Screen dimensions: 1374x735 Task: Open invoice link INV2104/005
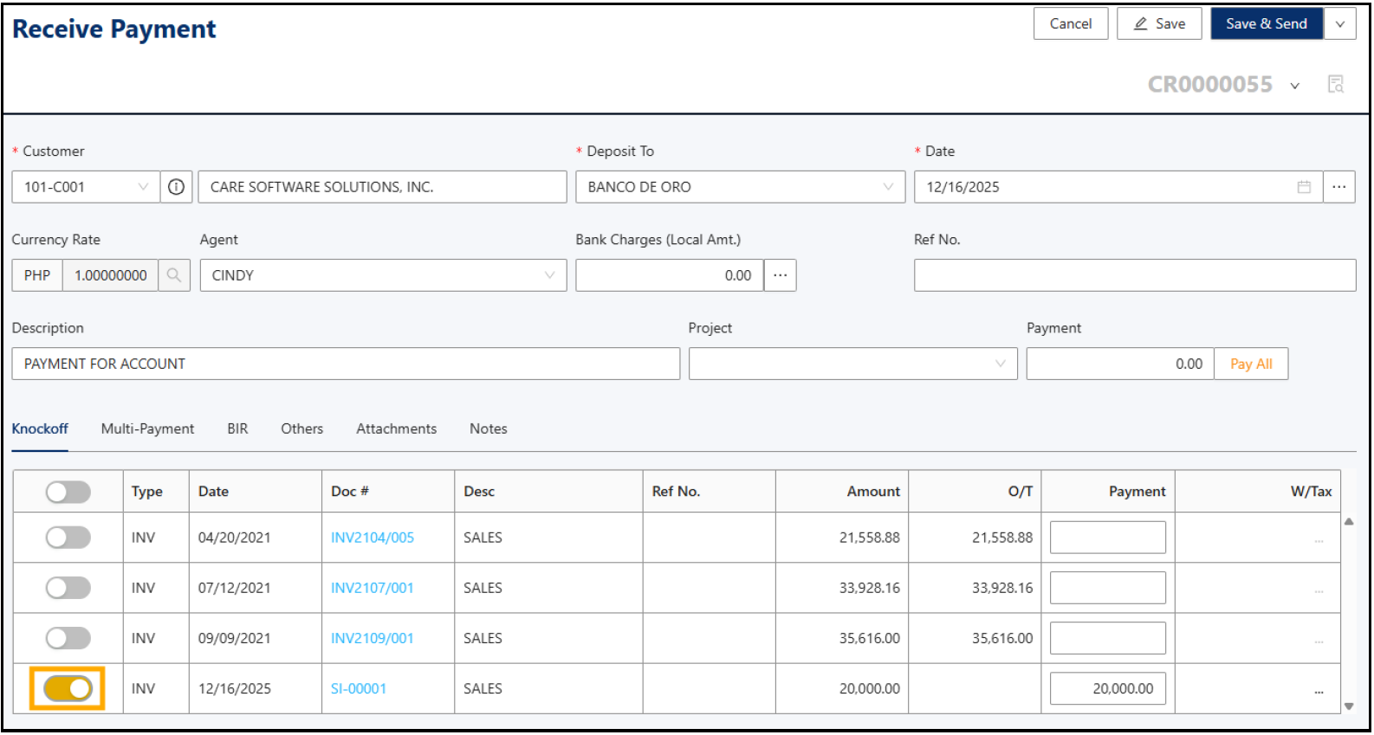(373, 538)
